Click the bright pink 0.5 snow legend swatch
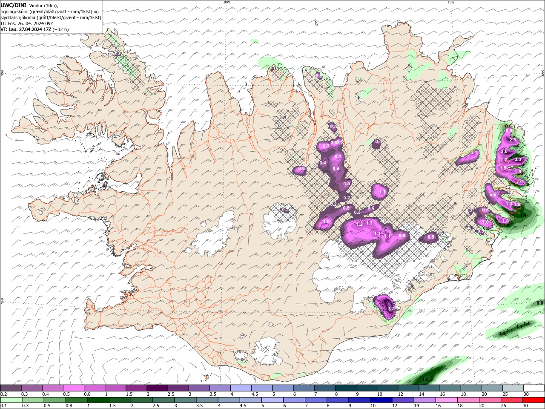The width and height of the screenshot is (545, 409). [x=74, y=388]
